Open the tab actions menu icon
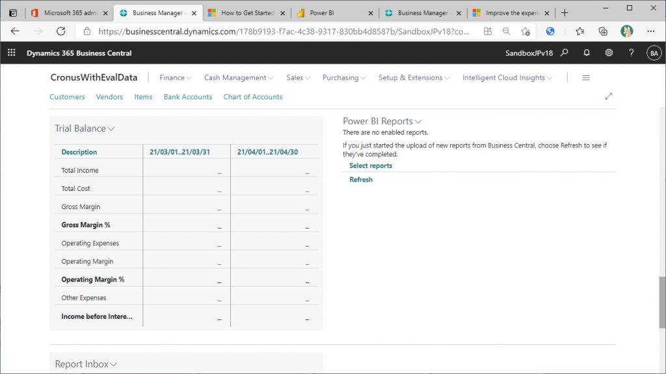Viewport: 666px width, 374px height. (13, 13)
